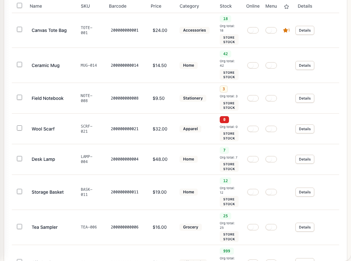Click Store Stock button for Ceramic Mug

pos(229,75)
